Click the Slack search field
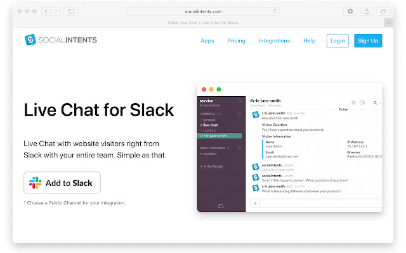The width and height of the screenshot is (406, 253). pyautogui.click(x=377, y=102)
